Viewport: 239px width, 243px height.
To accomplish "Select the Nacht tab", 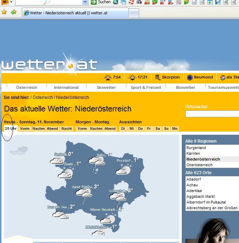I will click(x=67, y=128).
